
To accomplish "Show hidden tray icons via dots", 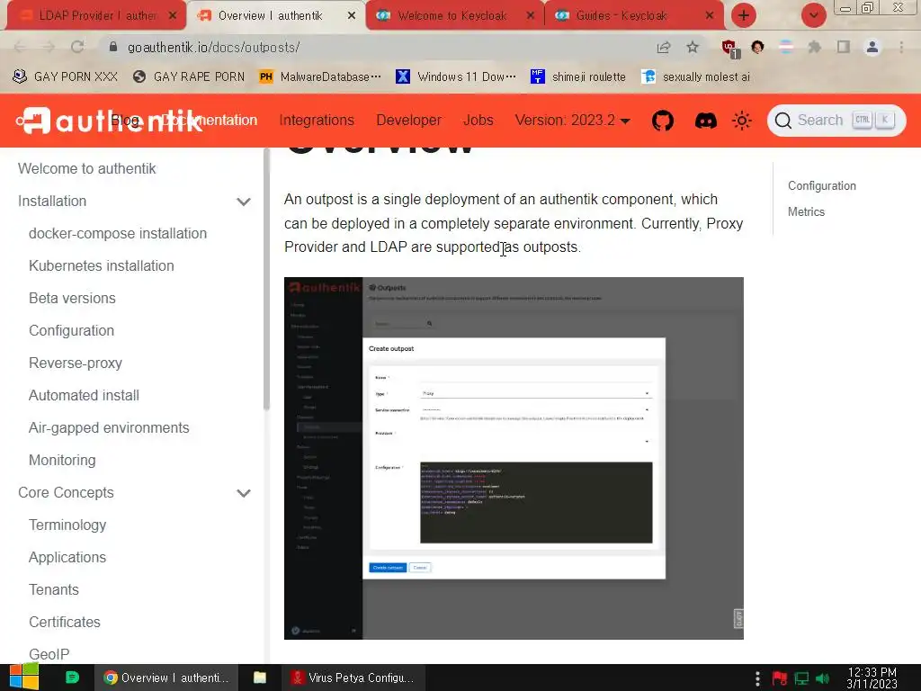I will (757, 678).
